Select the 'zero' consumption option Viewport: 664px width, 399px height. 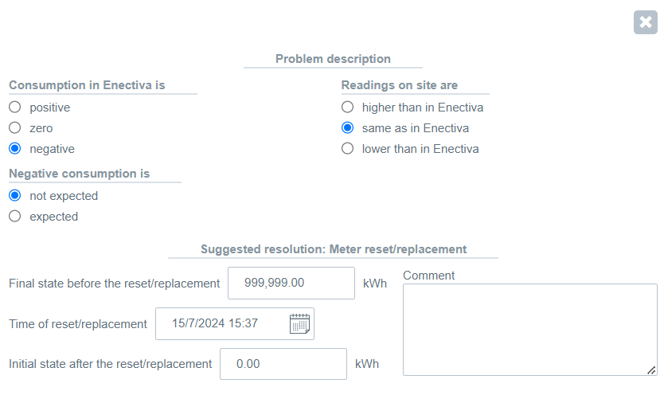(14, 127)
